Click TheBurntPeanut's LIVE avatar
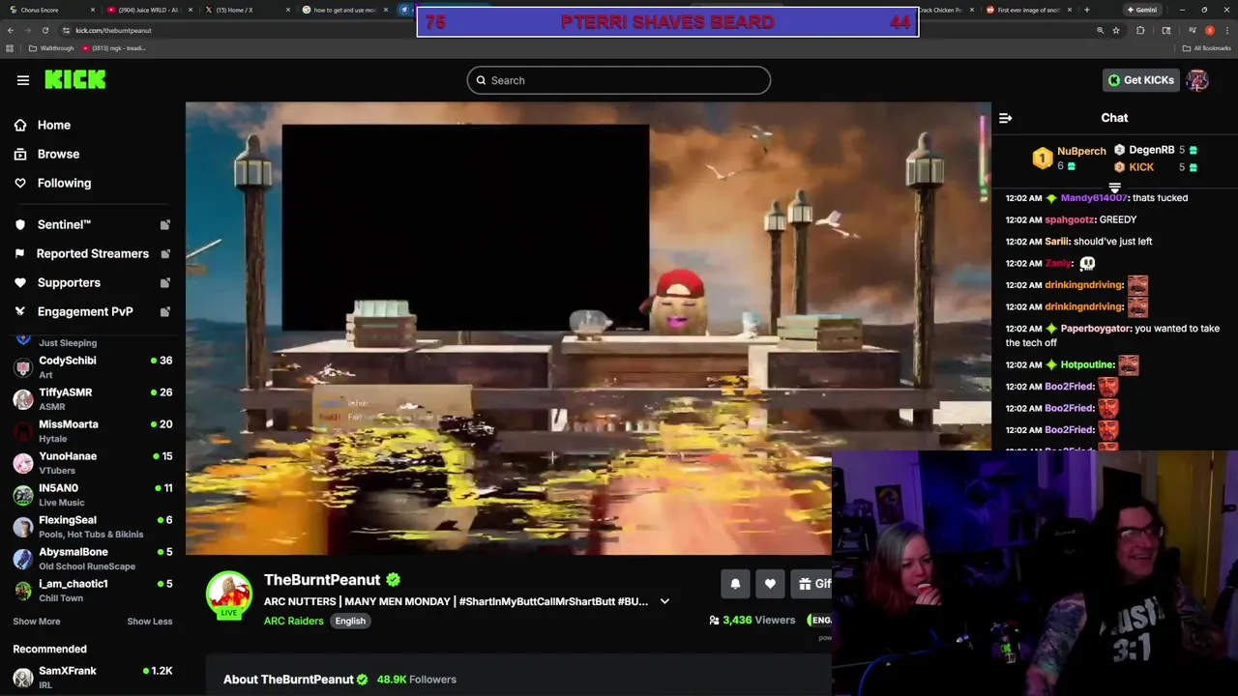Screen dimensions: 1238x696 [x=229, y=594]
